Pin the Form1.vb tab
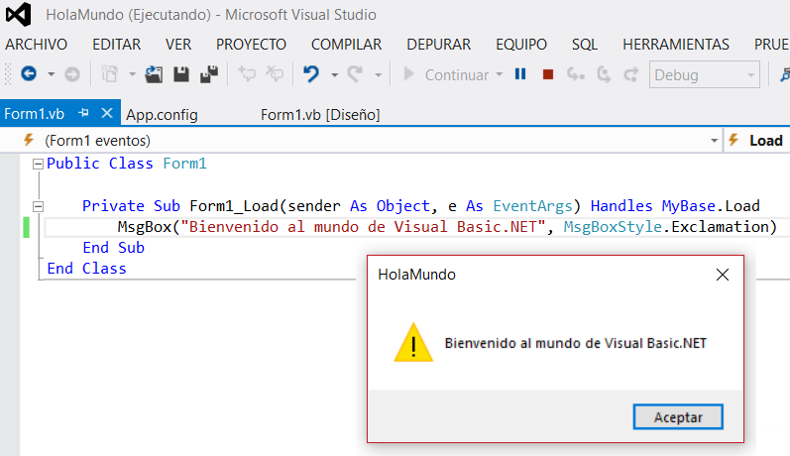The width and height of the screenshot is (790, 456). [x=83, y=113]
